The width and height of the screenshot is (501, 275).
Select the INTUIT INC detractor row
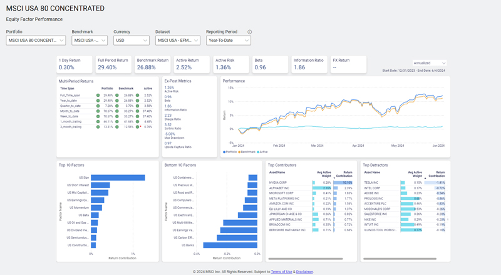405,224
